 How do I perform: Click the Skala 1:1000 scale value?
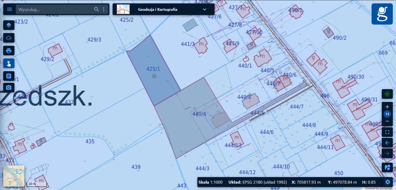point(216,182)
